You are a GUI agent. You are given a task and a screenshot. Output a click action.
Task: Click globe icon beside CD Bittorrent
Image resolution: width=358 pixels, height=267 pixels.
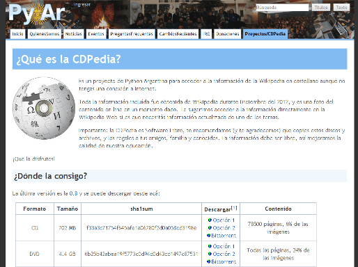point(208,236)
